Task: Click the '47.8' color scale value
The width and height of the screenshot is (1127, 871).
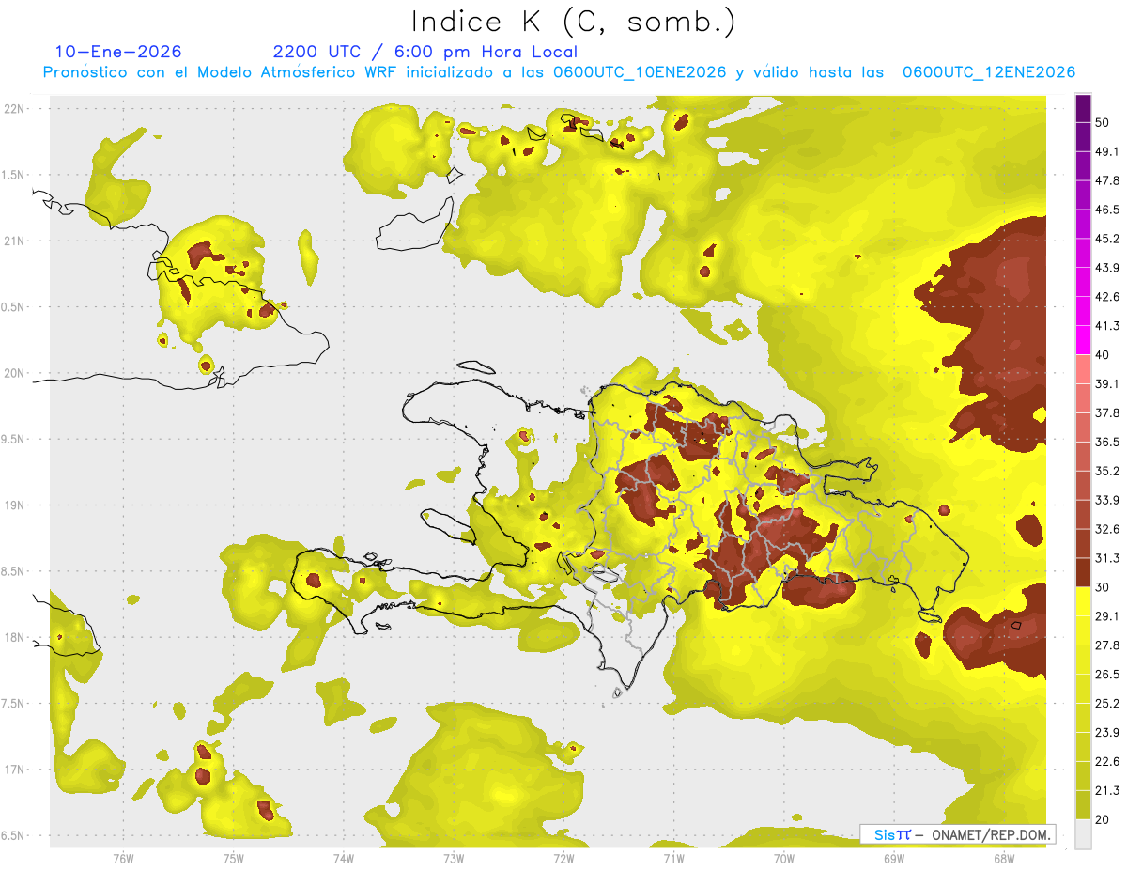Action: pyautogui.click(x=1107, y=180)
